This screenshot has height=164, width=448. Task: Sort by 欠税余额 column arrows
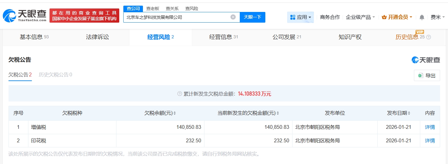click(x=175, y=113)
